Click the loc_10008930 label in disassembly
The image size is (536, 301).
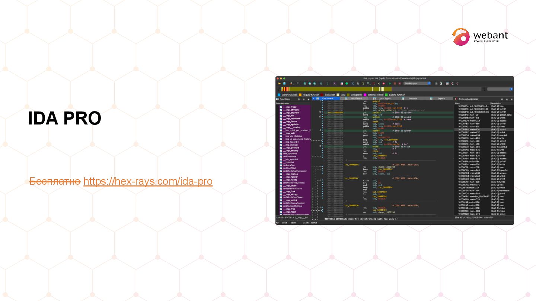(352, 205)
